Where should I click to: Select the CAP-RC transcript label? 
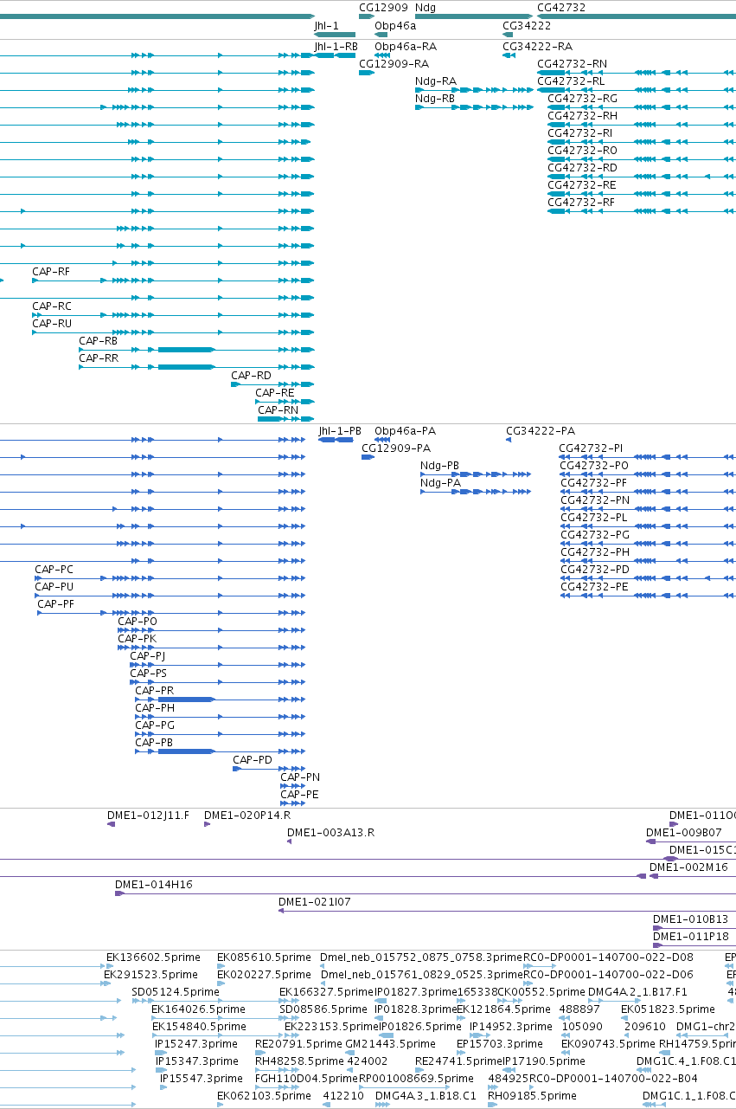(x=52, y=306)
